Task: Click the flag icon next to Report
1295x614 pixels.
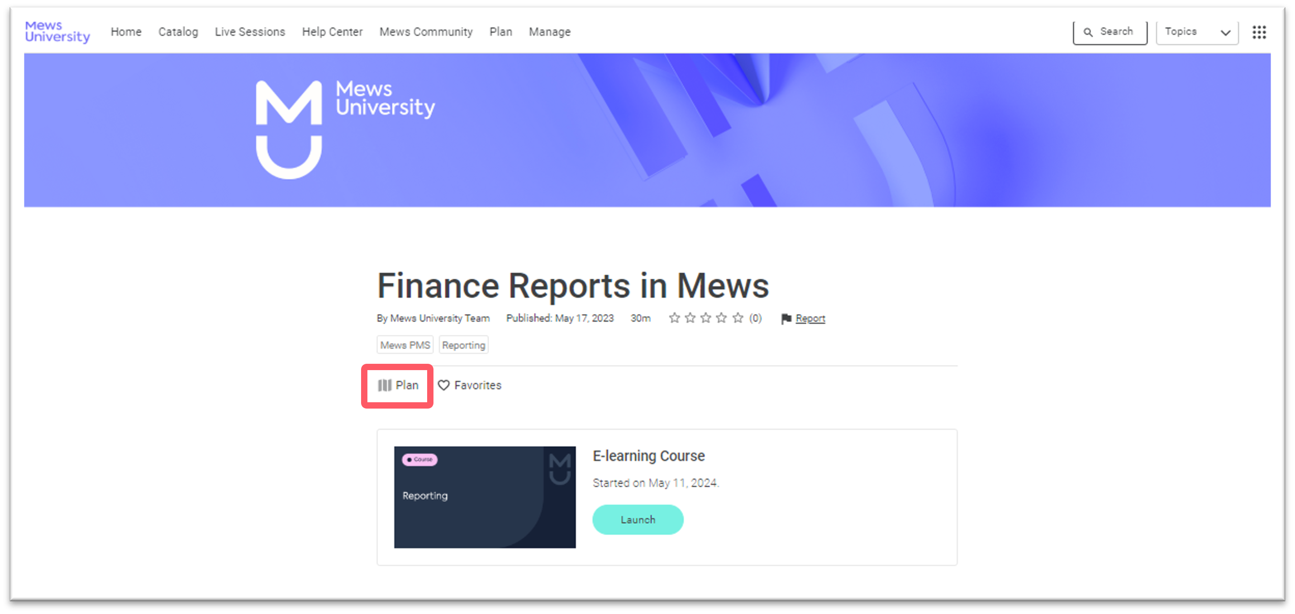Action: click(786, 319)
